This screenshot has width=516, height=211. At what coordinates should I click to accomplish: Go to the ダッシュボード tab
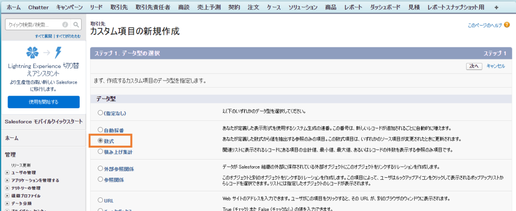click(x=385, y=7)
